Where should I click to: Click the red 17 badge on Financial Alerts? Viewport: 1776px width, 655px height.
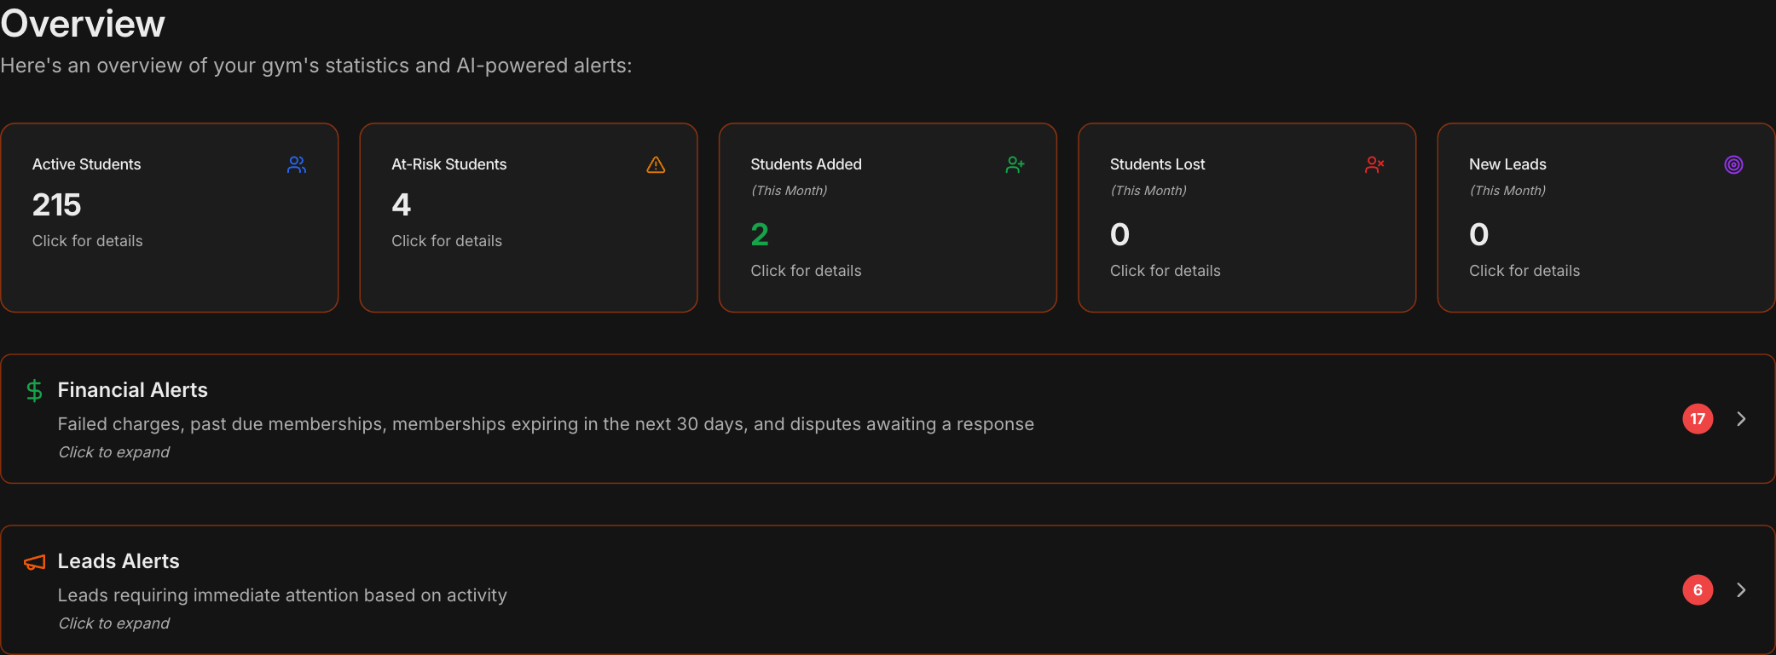pyautogui.click(x=1698, y=419)
